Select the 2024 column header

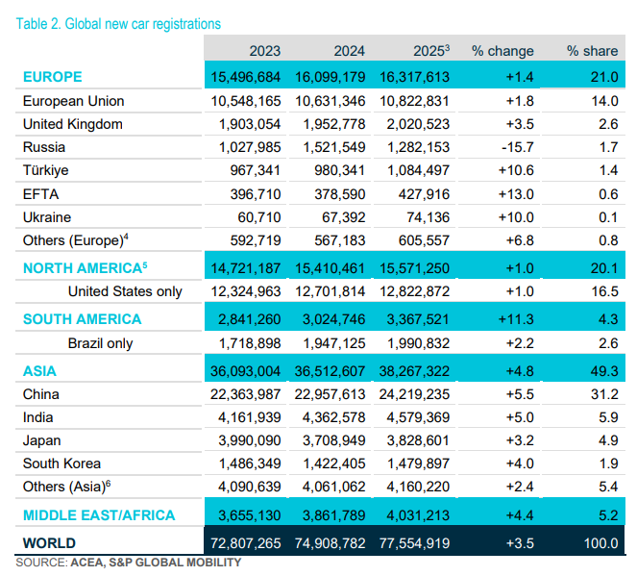tap(349, 51)
